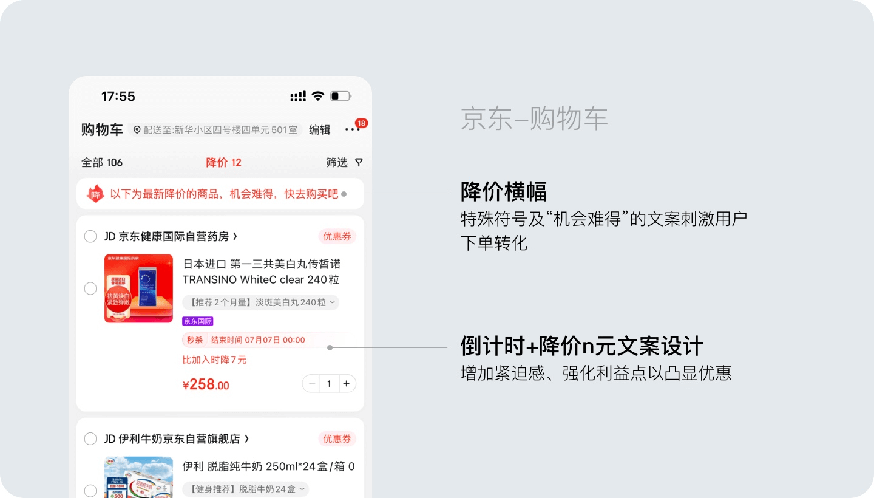Image resolution: width=874 pixels, height=498 pixels.
Task: Open product title 伊利 脱脂纯牛奶 250ml*24盒/箱
Action: click(x=269, y=466)
